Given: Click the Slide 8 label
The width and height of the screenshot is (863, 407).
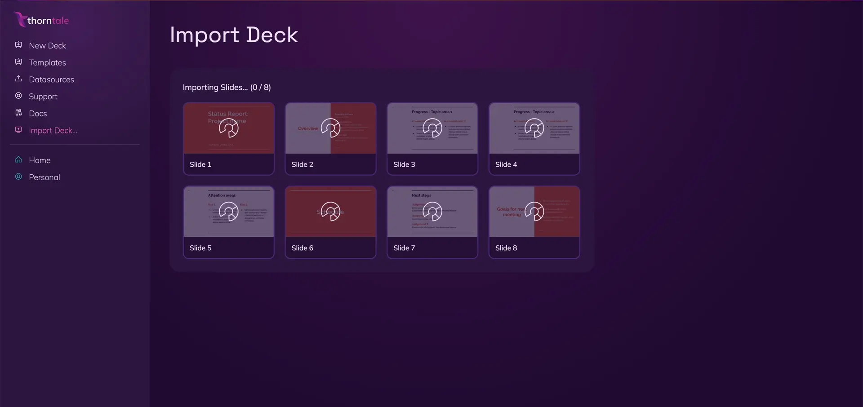Looking at the screenshot, I should (506, 248).
